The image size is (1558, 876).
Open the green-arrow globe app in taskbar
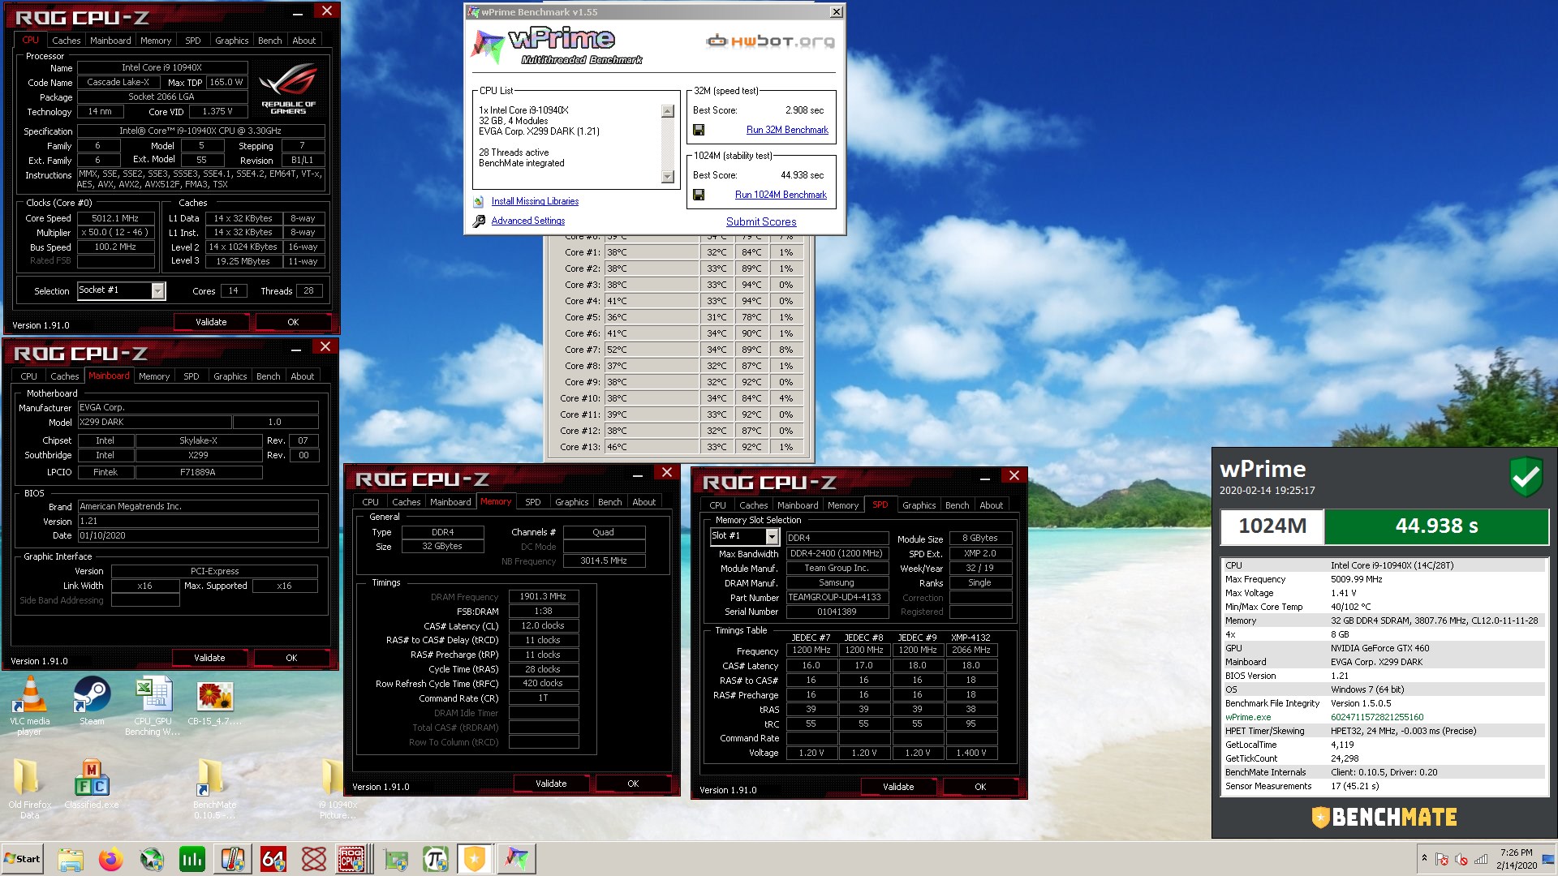click(152, 859)
